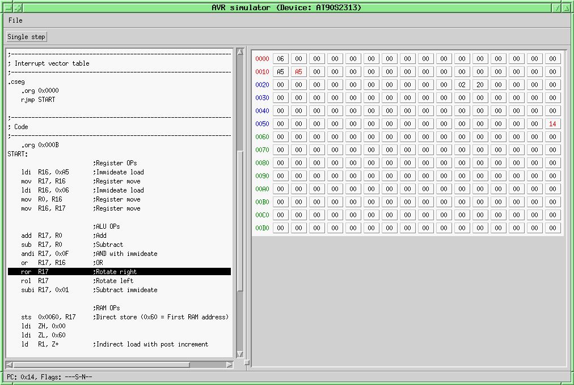Image resolution: width=574 pixels, height=385 pixels.
Task: Click the green 0090 address label
Action: click(x=262, y=176)
